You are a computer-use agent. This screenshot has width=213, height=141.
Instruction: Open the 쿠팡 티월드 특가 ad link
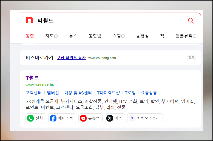pyautogui.click(x=71, y=58)
